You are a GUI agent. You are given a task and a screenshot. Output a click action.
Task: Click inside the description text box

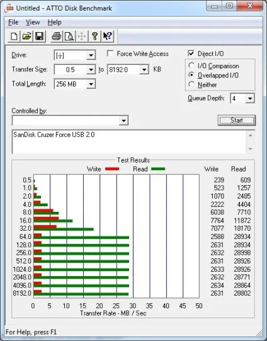(x=129, y=142)
